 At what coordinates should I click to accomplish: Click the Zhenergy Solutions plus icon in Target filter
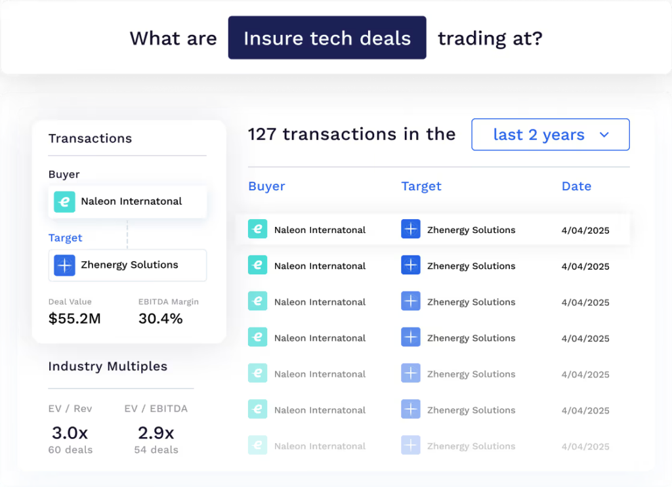tap(64, 265)
